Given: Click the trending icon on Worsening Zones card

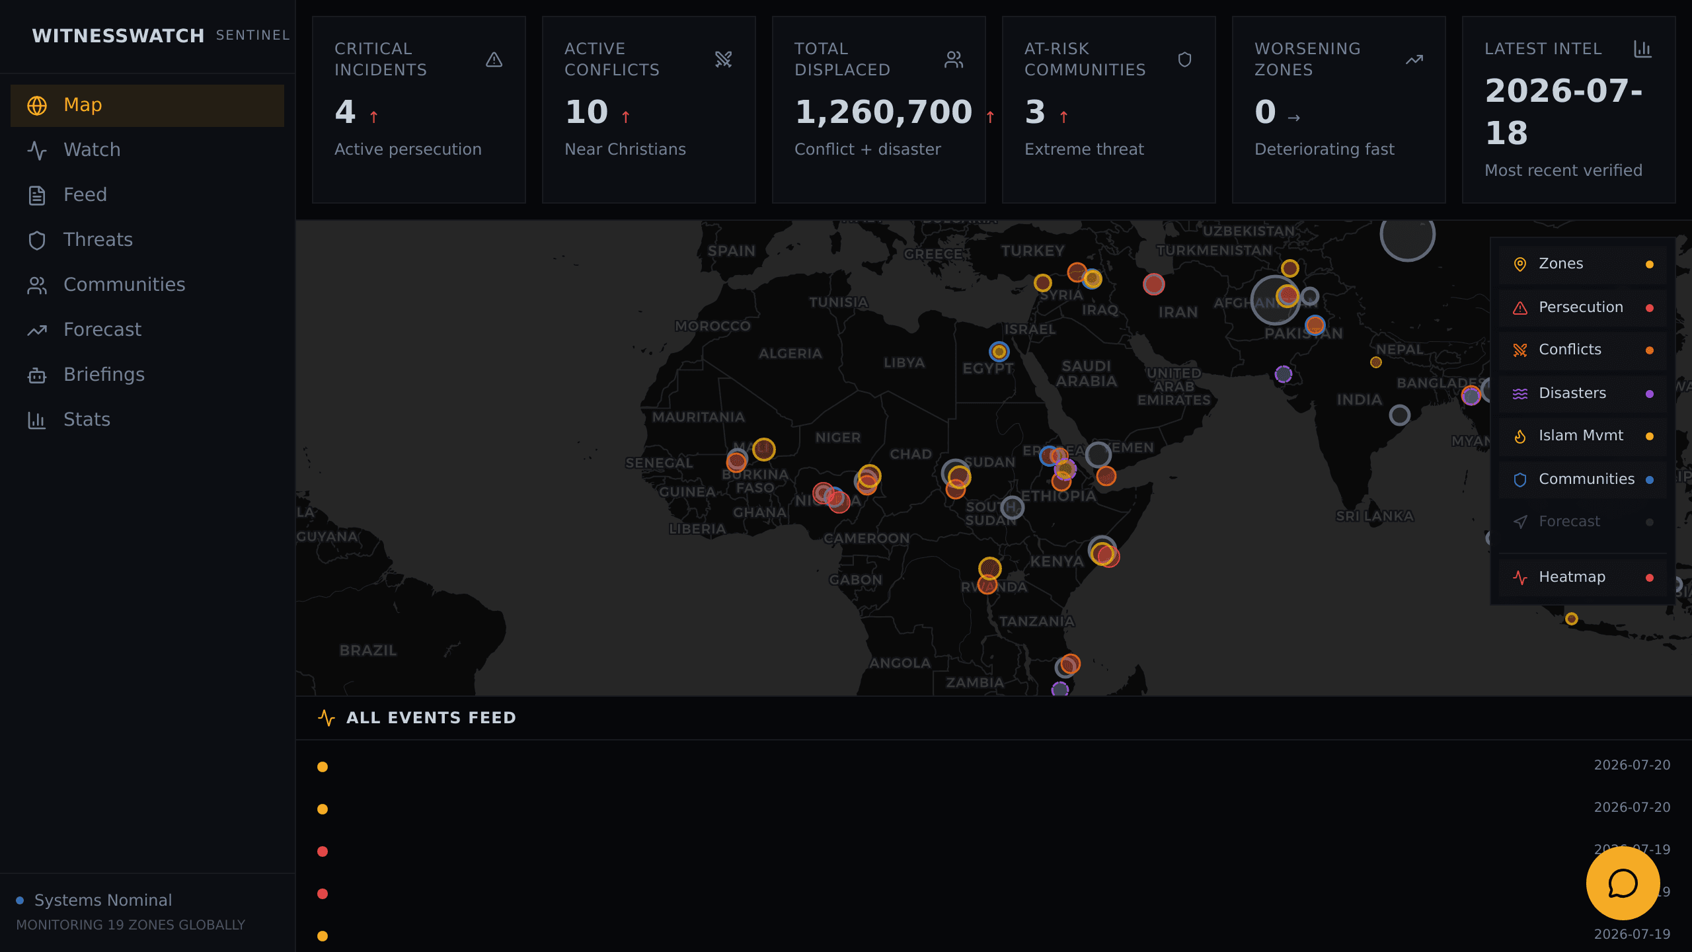Looking at the screenshot, I should [x=1414, y=59].
